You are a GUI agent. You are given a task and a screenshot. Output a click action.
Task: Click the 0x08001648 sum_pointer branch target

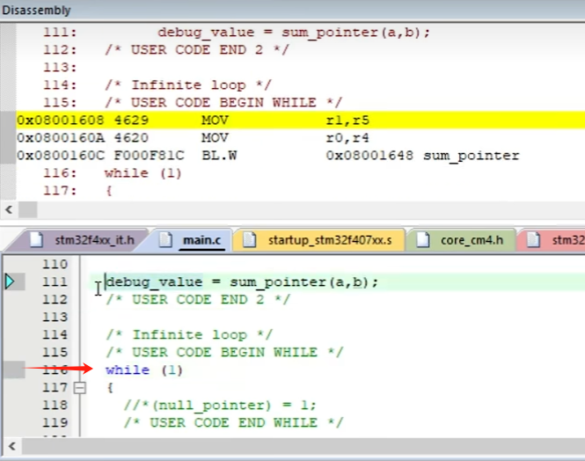click(x=423, y=156)
